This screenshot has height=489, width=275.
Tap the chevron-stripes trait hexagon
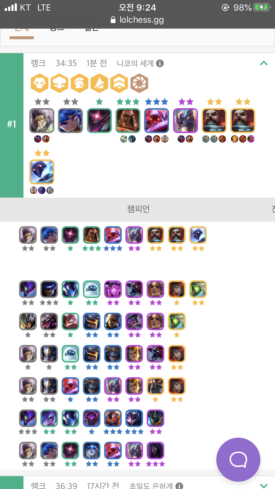(x=119, y=83)
